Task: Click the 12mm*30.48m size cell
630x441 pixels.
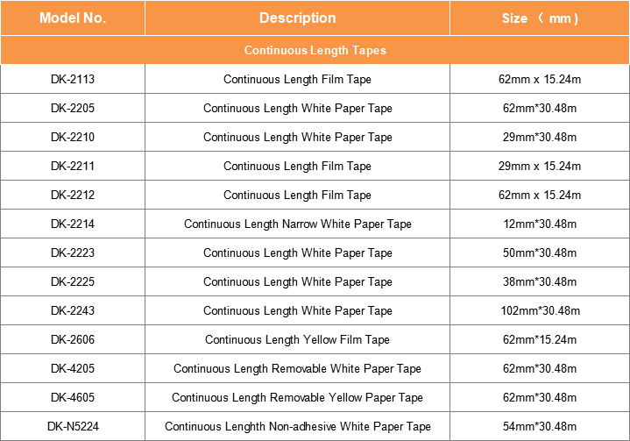Action: tap(540, 224)
